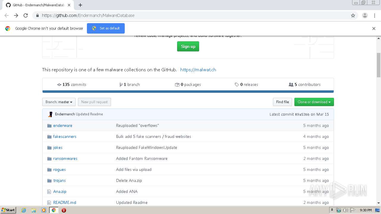Open the Chrome profile avatar icon
The height and width of the screenshot is (214, 381).
365,15
